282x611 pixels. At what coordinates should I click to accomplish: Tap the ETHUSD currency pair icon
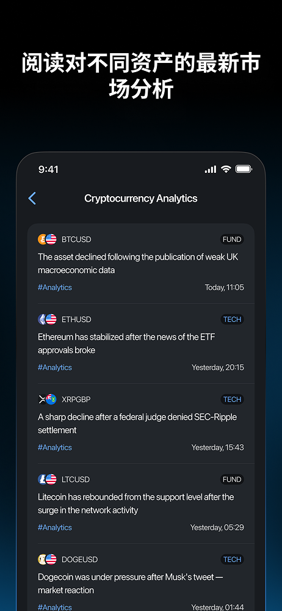(47, 319)
